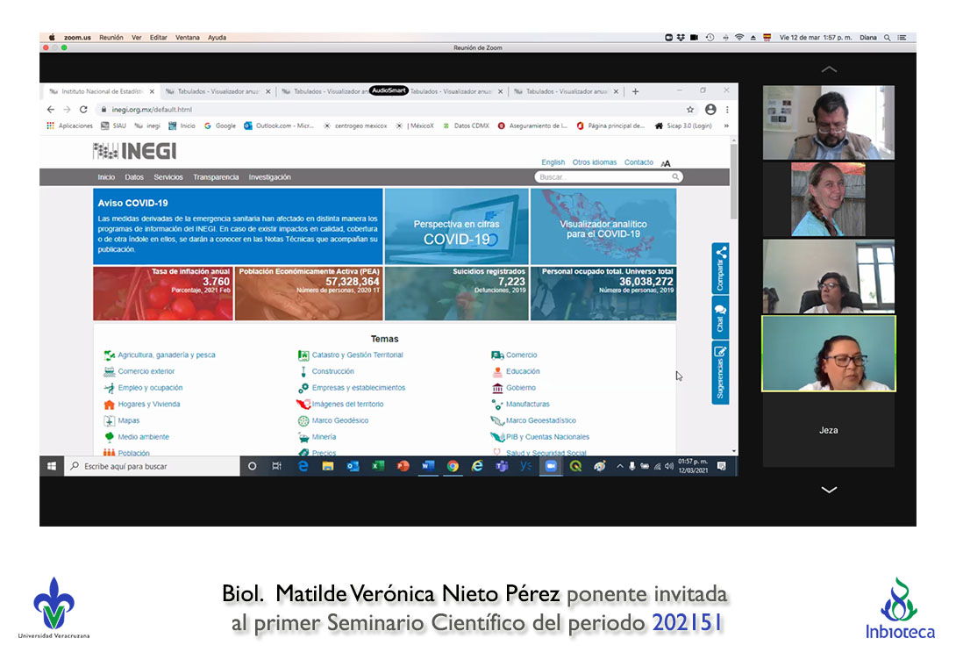
Task: Click the browser reload page icon
Action: [x=83, y=110]
